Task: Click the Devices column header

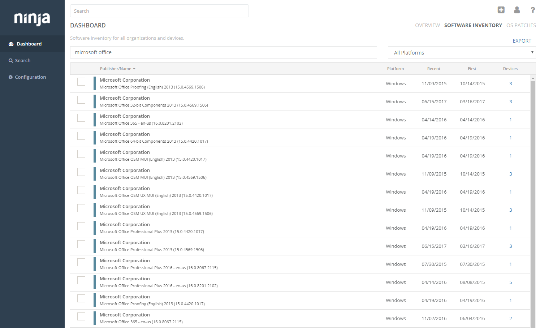Action: (510, 69)
